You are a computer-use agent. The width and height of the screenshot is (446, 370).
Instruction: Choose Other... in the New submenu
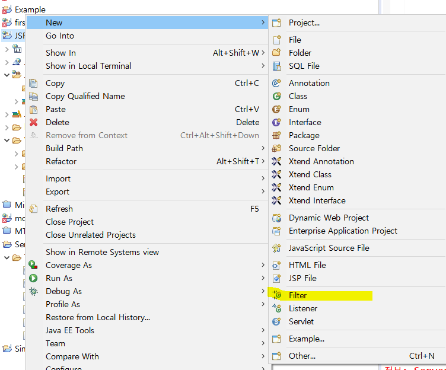click(357, 356)
